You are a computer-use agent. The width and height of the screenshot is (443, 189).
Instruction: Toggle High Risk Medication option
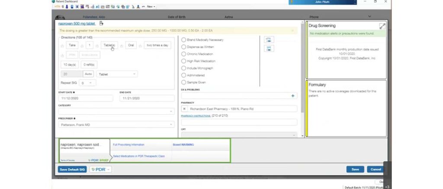183,61
